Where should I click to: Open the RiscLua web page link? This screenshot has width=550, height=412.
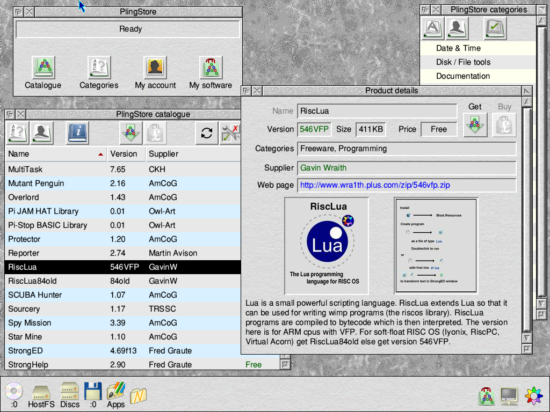coord(375,185)
